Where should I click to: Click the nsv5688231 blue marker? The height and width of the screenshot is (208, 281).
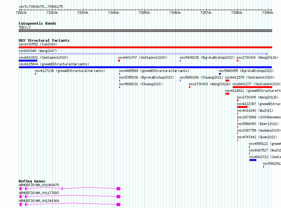click(120, 87)
